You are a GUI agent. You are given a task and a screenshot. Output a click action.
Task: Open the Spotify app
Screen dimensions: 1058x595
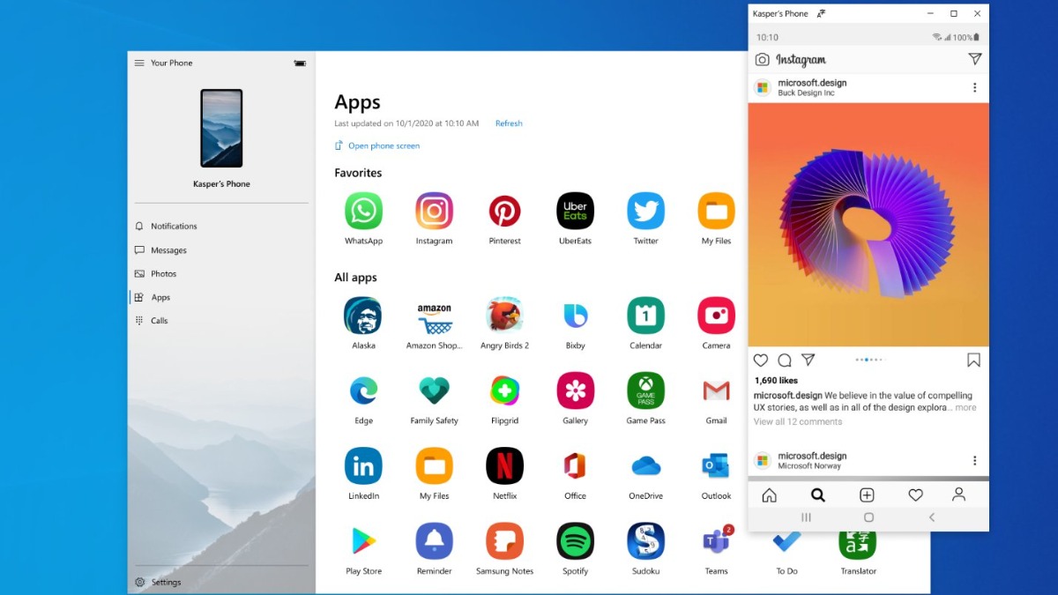click(575, 539)
